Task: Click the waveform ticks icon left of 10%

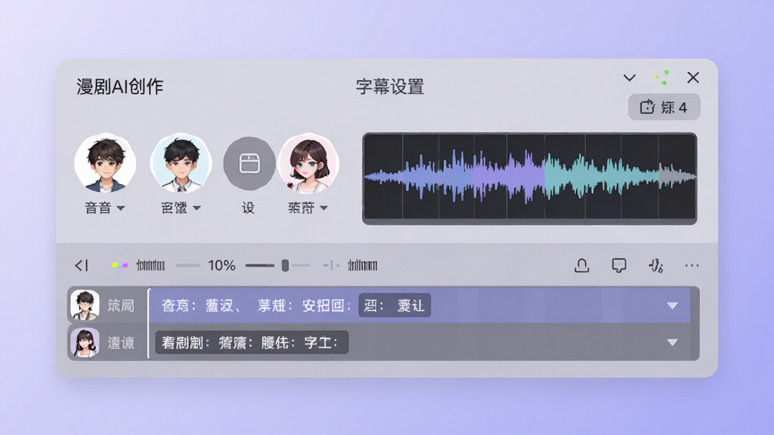Action: (x=150, y=265)
